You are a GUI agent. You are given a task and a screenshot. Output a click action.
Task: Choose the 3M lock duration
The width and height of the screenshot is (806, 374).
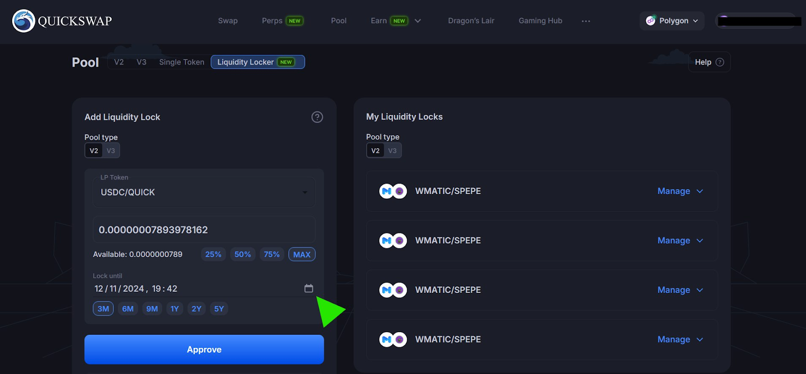tap(103, 308)
